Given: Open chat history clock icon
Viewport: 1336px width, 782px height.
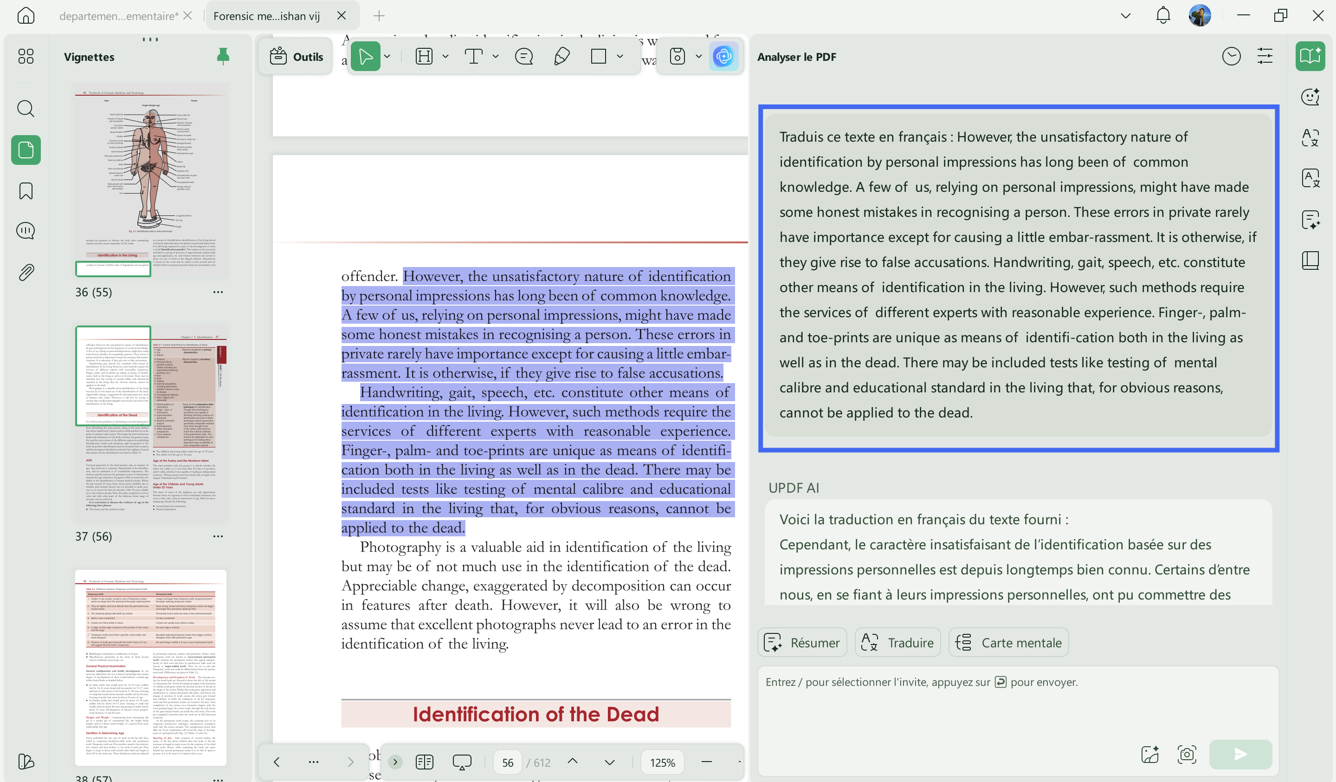Looking at the screenshot, I should click(x=1231, y=56).
